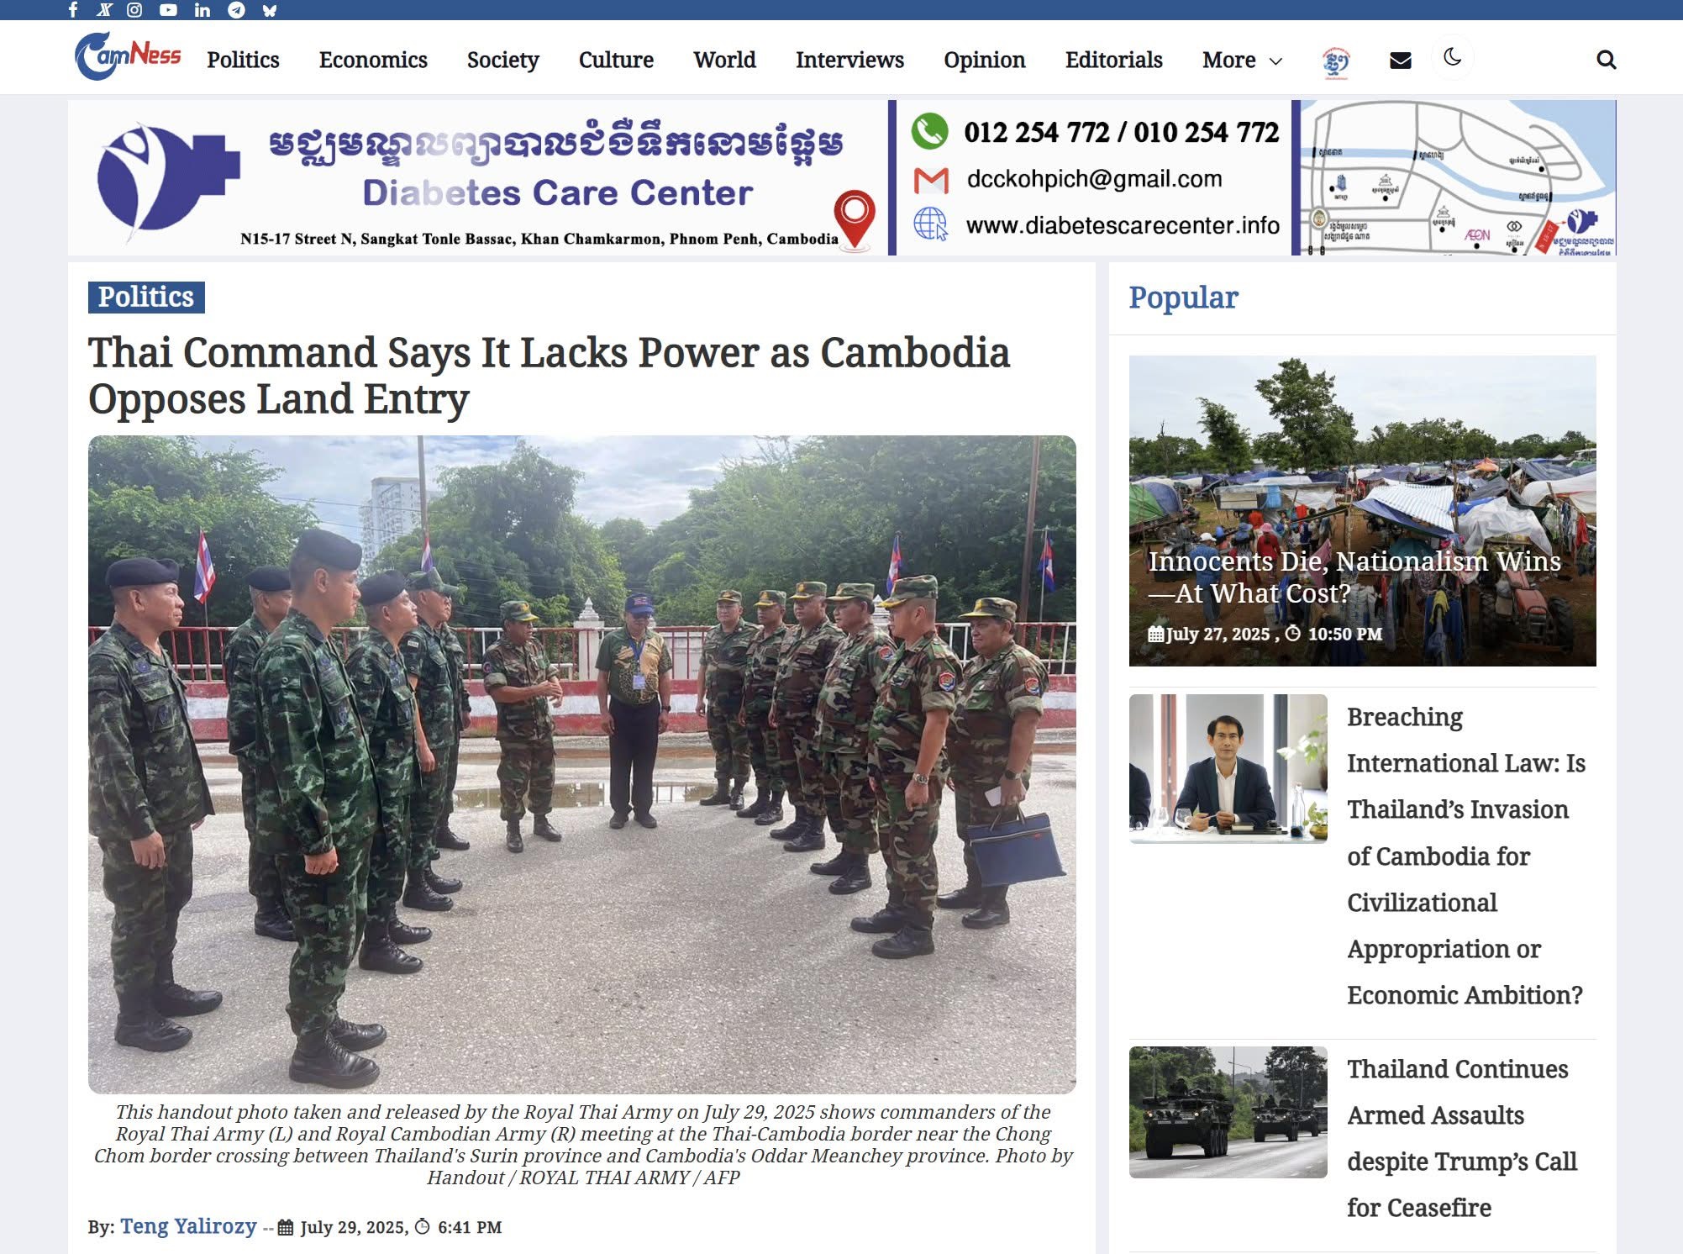Open Diabetes Care Center banner ad
The width and height of the screenshot is (1683, 1254).
(x=842, y=177)
